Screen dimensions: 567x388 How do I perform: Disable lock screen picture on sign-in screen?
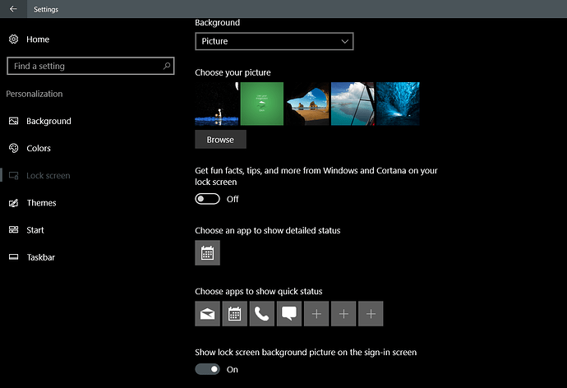point(207,369)
